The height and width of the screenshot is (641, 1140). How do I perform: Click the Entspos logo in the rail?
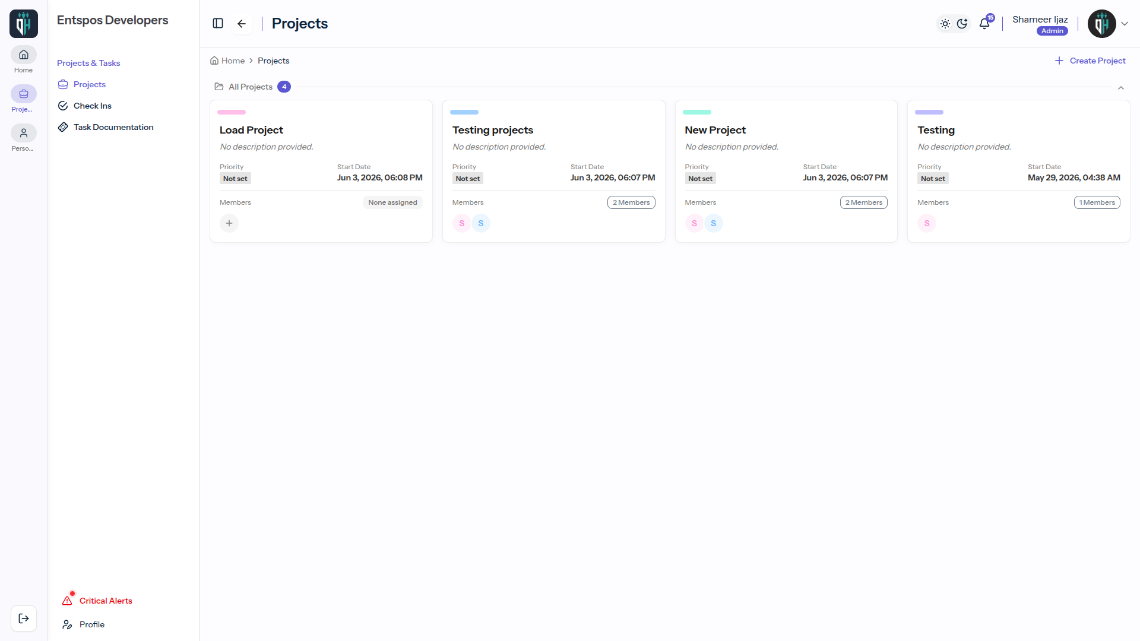tap(24, 24)
